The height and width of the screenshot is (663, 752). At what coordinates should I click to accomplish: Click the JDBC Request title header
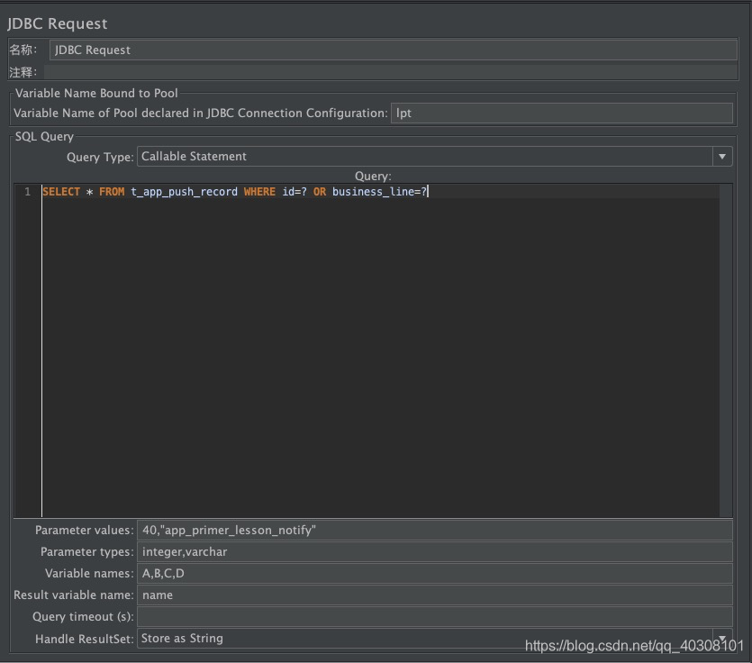59,23
